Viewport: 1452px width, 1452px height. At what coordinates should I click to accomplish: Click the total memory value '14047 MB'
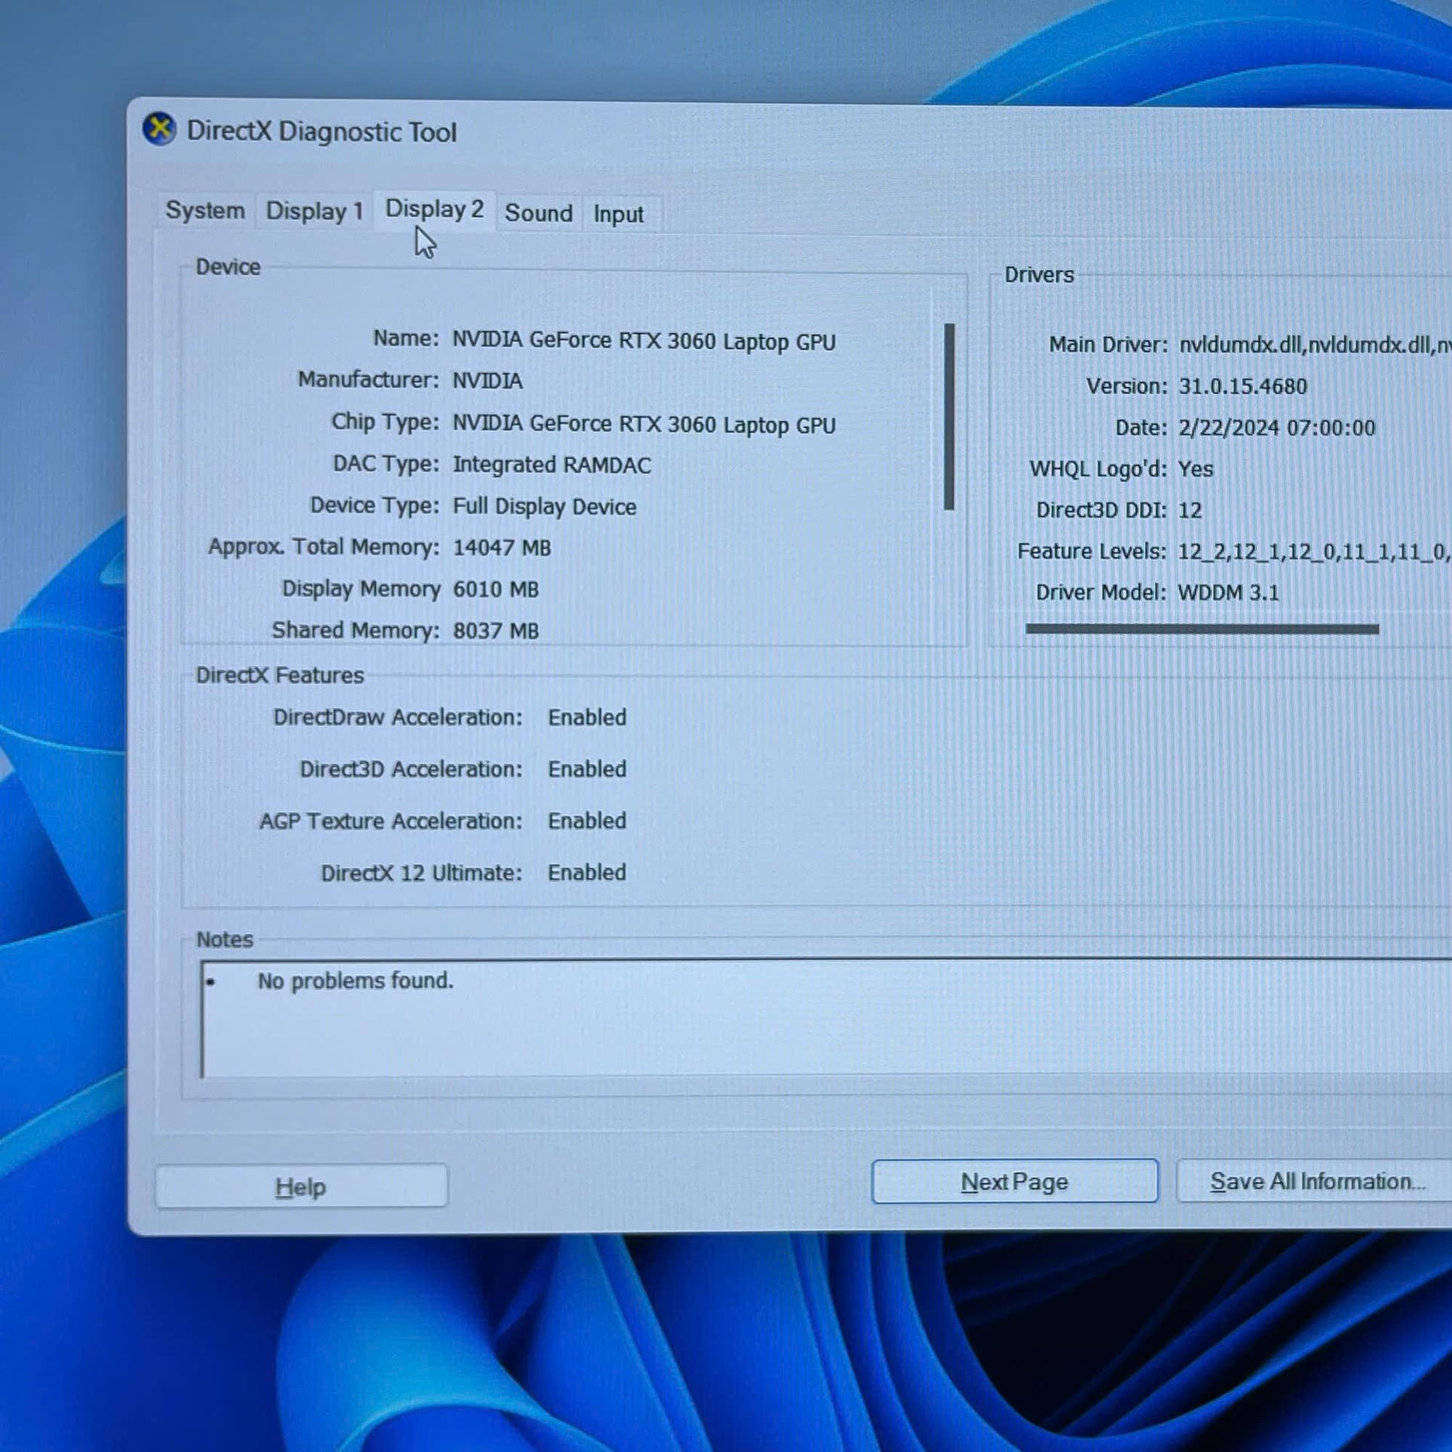click(x=502, y=548)
